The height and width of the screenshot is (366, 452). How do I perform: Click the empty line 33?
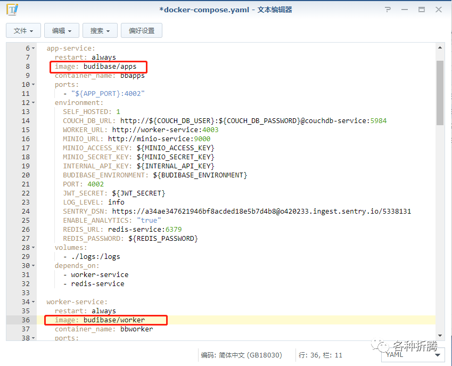tap(236, 292)
